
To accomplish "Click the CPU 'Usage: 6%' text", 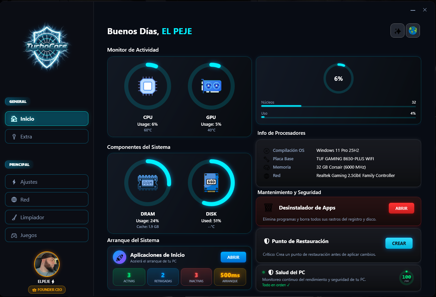I will coord(147,124).
